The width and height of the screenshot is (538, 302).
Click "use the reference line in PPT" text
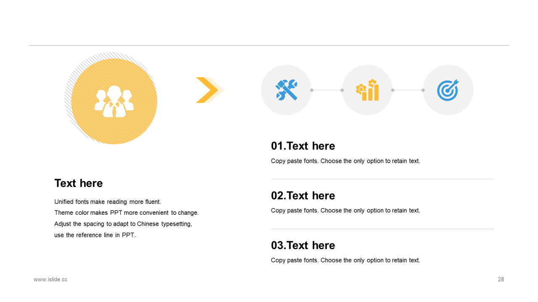click(95, 235)
